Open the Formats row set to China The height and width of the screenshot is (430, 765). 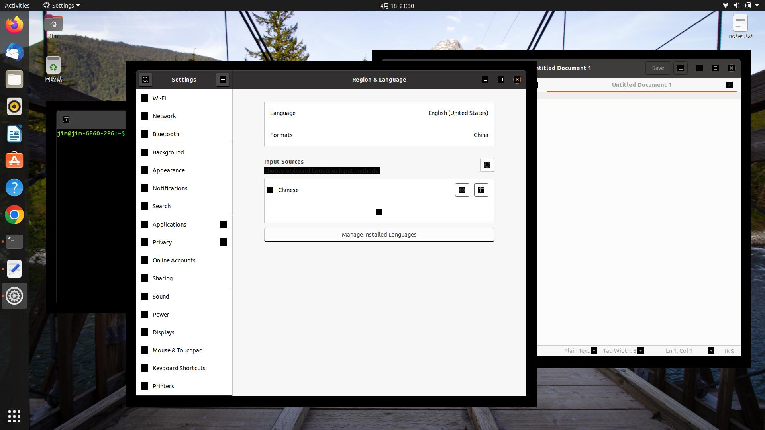point(379,135)
